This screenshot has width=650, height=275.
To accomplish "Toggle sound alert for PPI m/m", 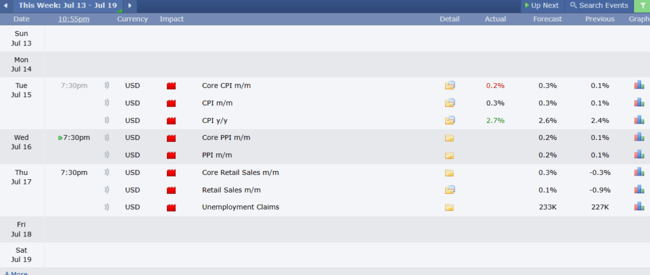I will point(107,155).
